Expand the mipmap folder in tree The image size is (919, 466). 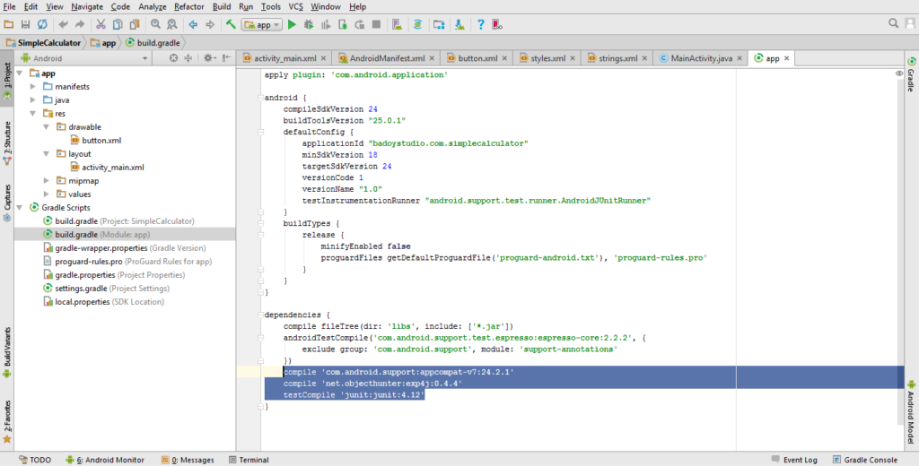point(47,180)
